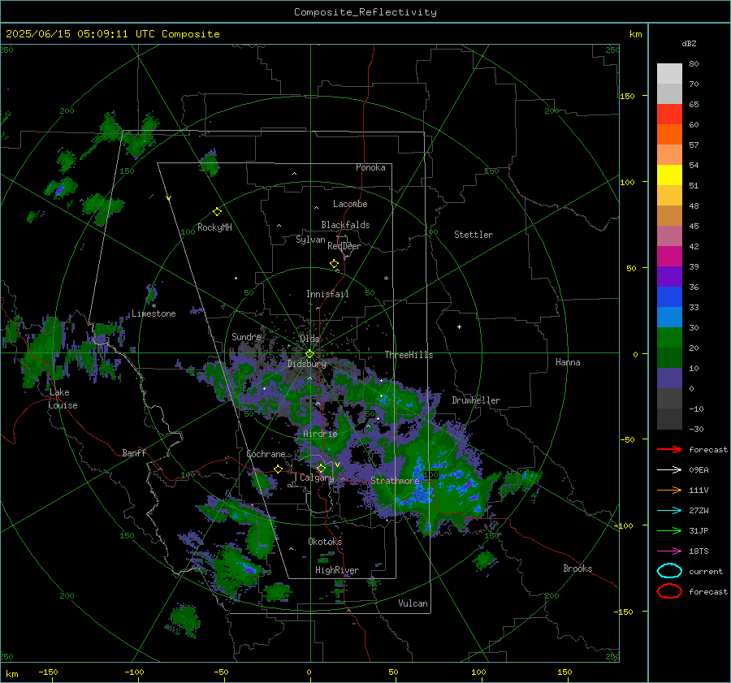Click the Lacombe city label

(x=350, y=204)
